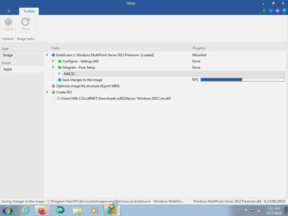Click the Cancel button in the toolbar
288x216 pixels.
click(x=8, y=24)
